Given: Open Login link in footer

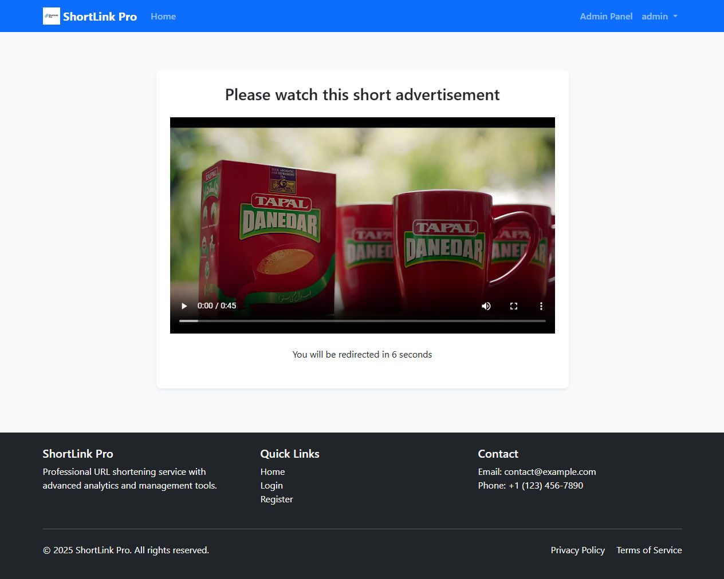Looking at the screenshot, I should 271,485.
